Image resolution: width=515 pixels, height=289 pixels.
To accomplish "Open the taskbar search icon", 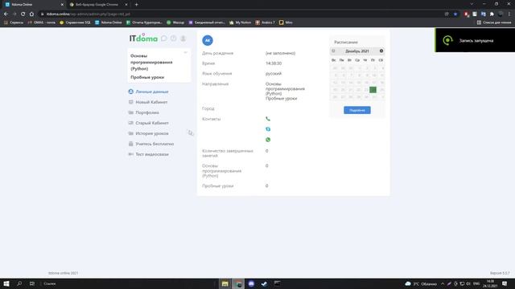I will coord(19,283).
